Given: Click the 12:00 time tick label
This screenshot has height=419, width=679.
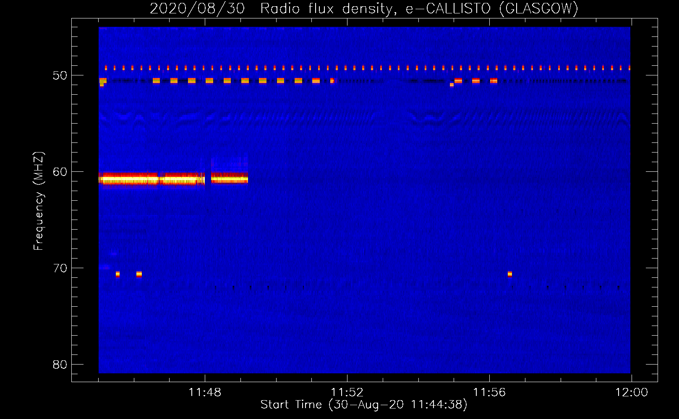Looking at the screenshot, I should pos(632,393).
